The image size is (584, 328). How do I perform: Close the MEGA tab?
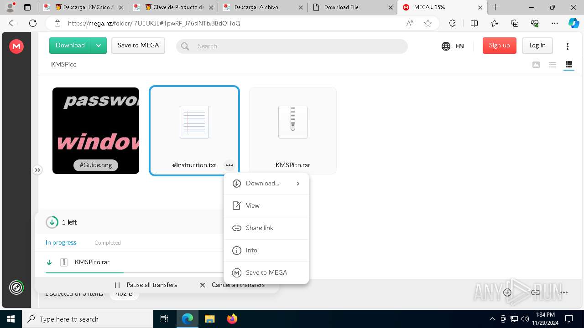[x=480, y=7]
